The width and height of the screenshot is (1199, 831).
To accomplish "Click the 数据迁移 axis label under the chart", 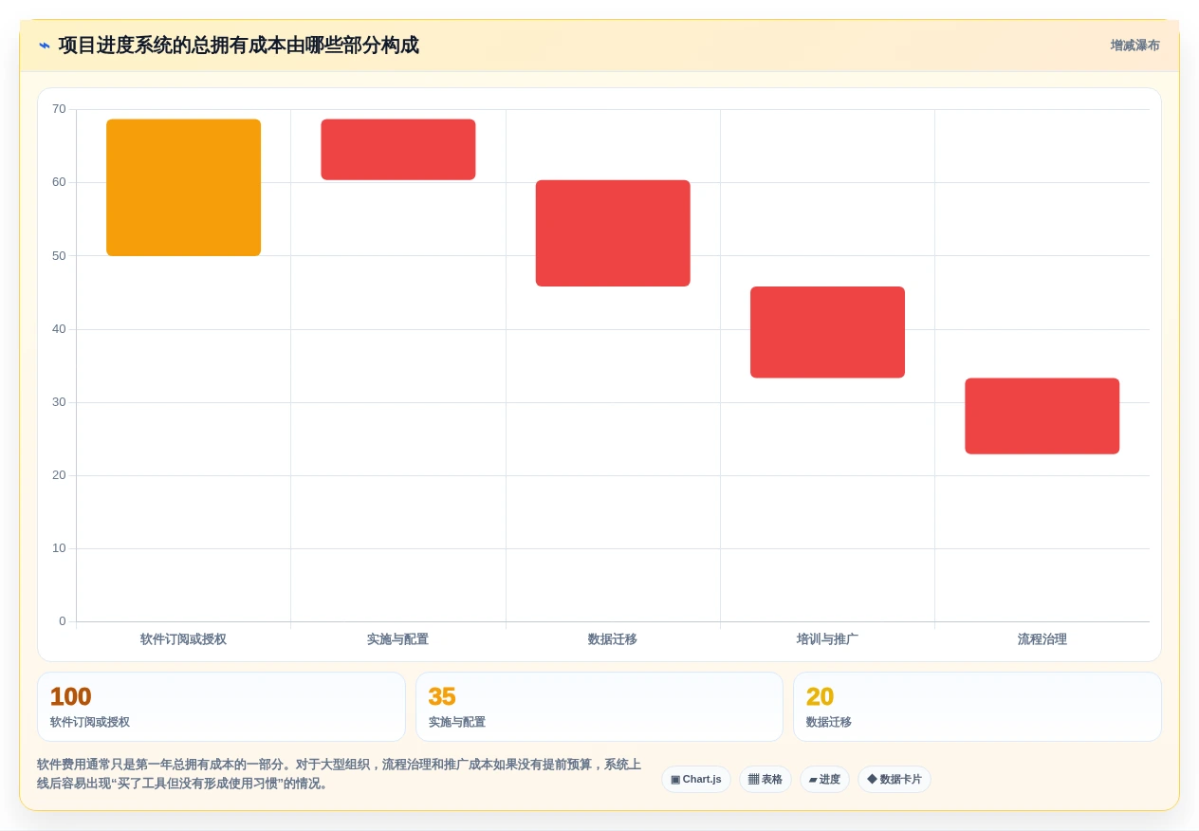I will click(613, 639).
